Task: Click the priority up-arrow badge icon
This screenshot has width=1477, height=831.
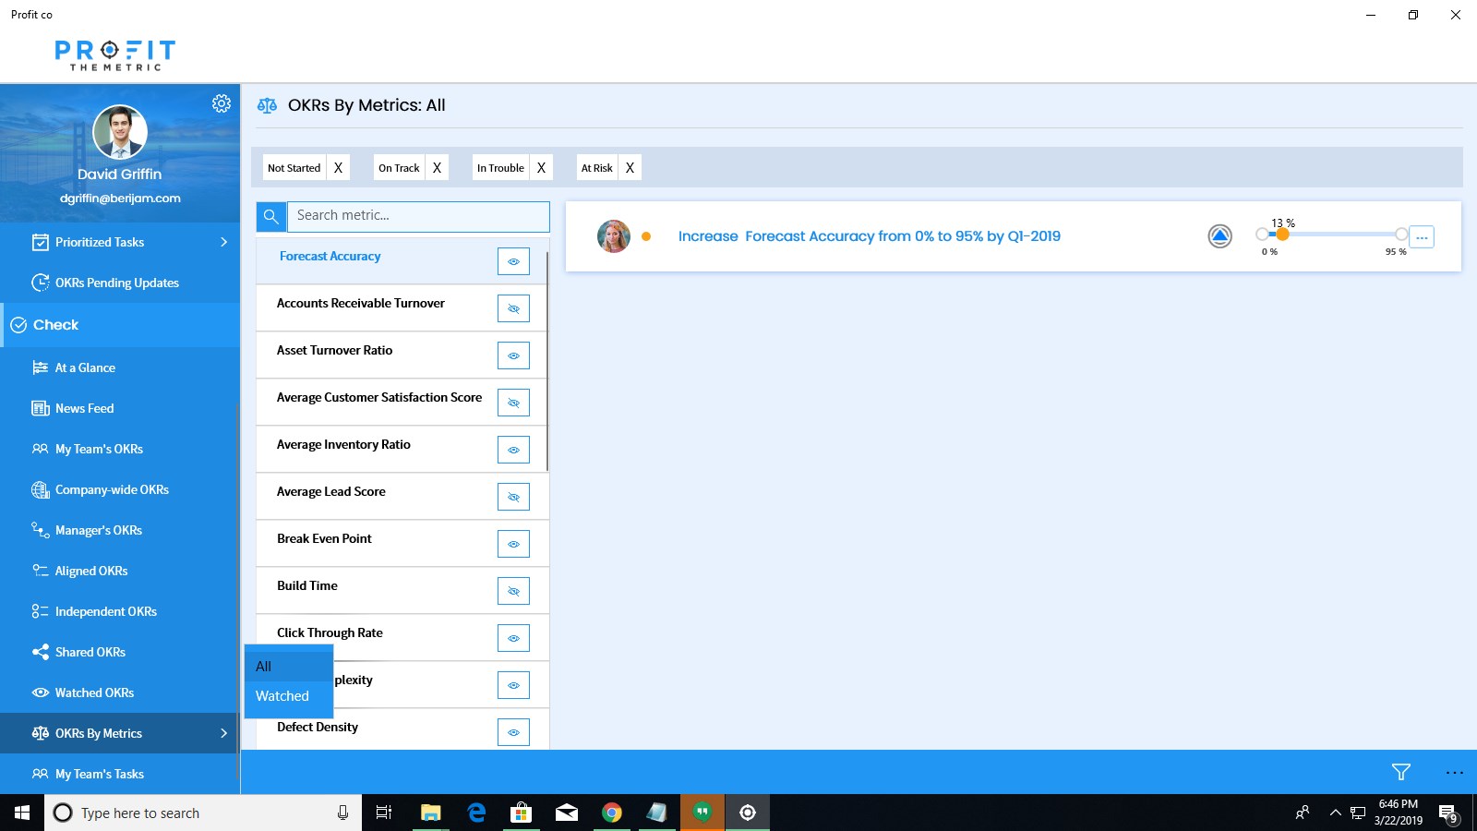Action: (1219, 236)
